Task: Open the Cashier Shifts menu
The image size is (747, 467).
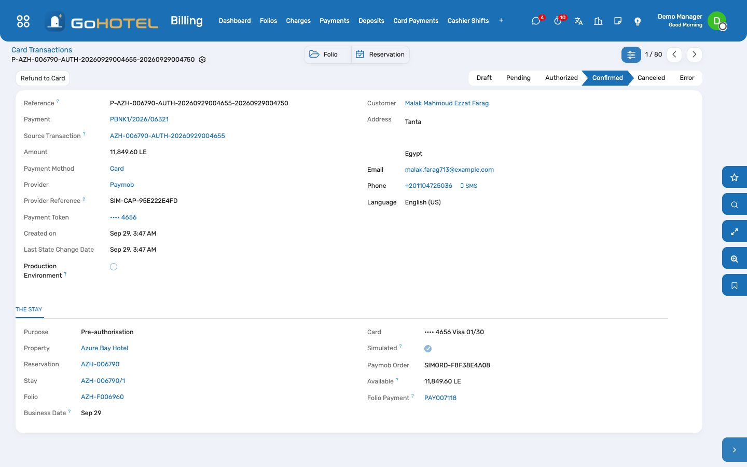Action: 468,21
